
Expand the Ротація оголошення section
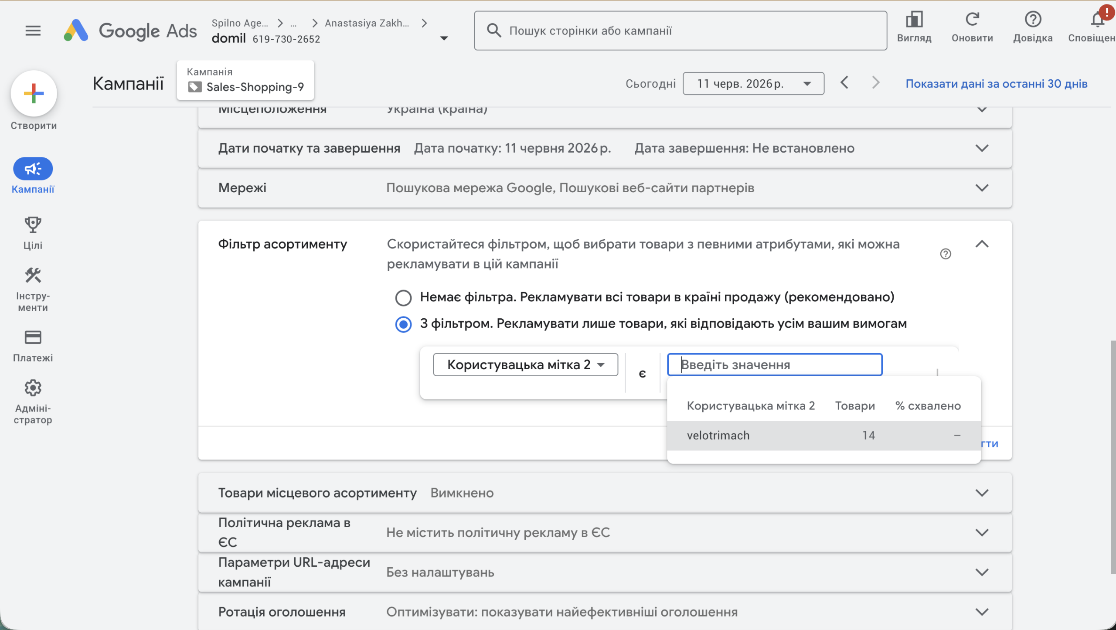[x=982, y=612]
